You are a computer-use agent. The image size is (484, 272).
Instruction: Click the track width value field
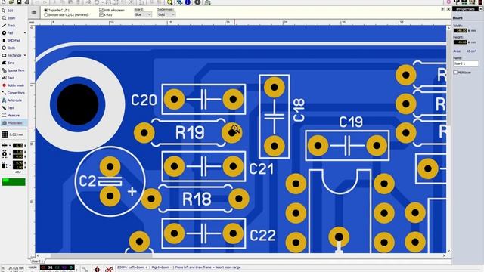coord(18,145)
